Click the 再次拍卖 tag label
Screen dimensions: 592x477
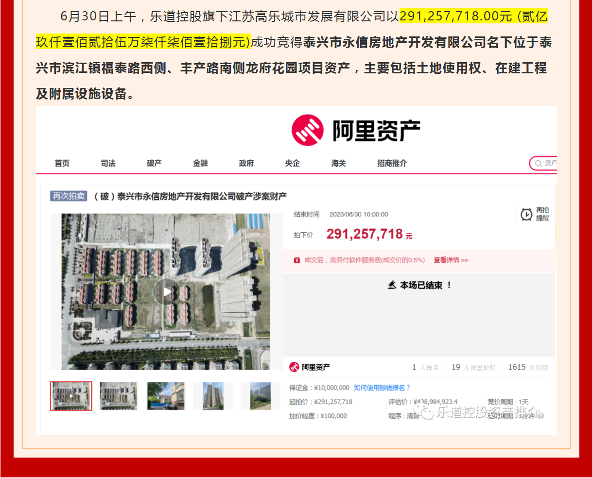coord(69,196)
